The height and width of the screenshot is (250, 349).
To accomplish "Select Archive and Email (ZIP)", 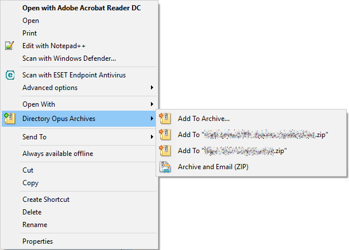I will [x=213, y=167].
